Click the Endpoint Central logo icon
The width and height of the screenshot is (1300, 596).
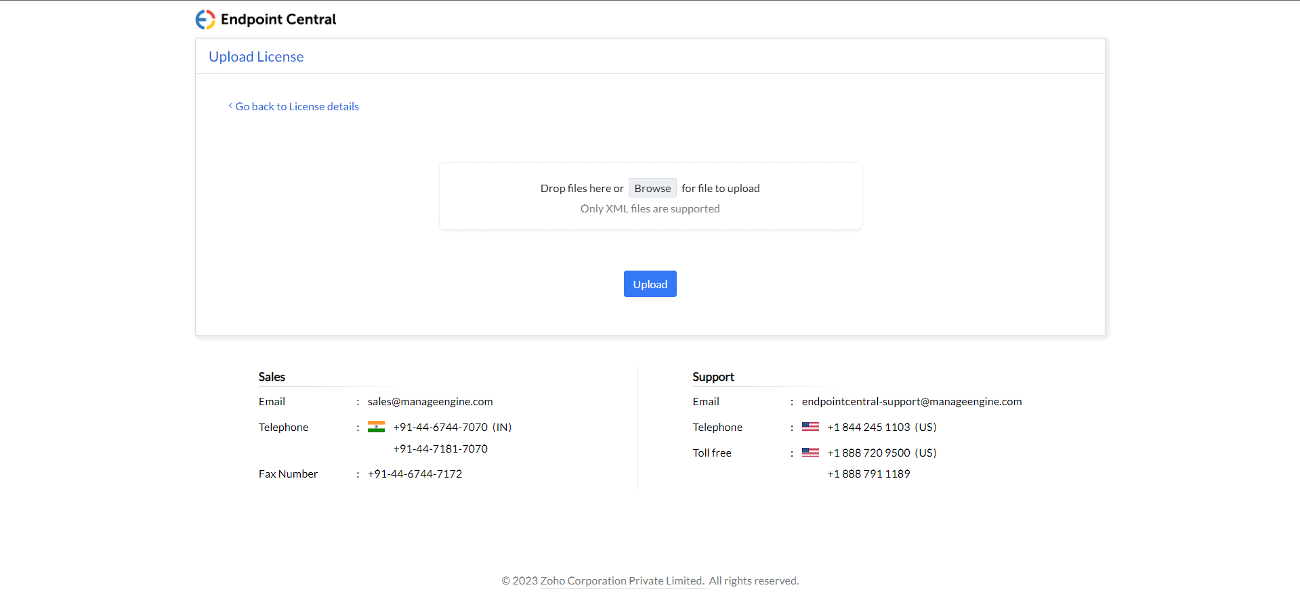(x=205, y=20)
